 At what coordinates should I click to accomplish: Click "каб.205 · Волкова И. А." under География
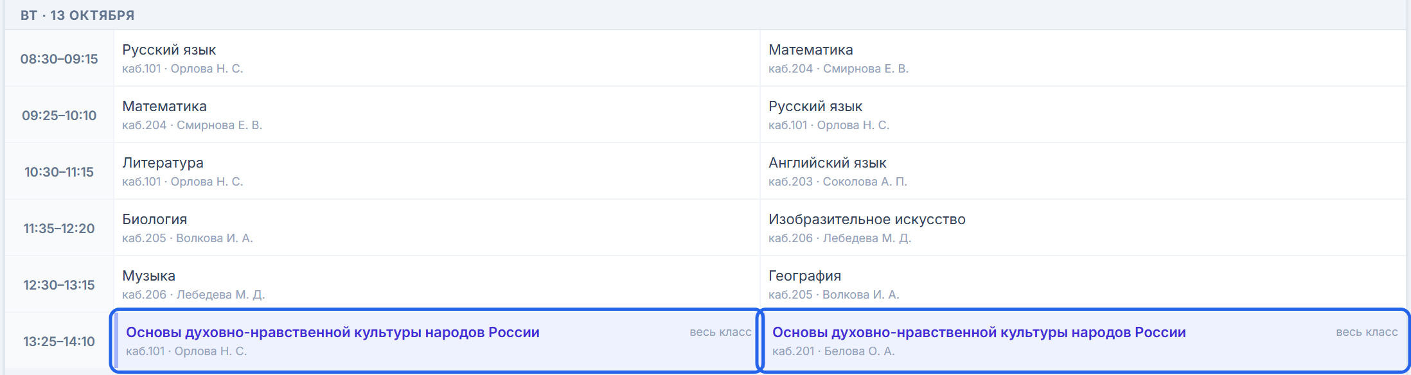834,295
